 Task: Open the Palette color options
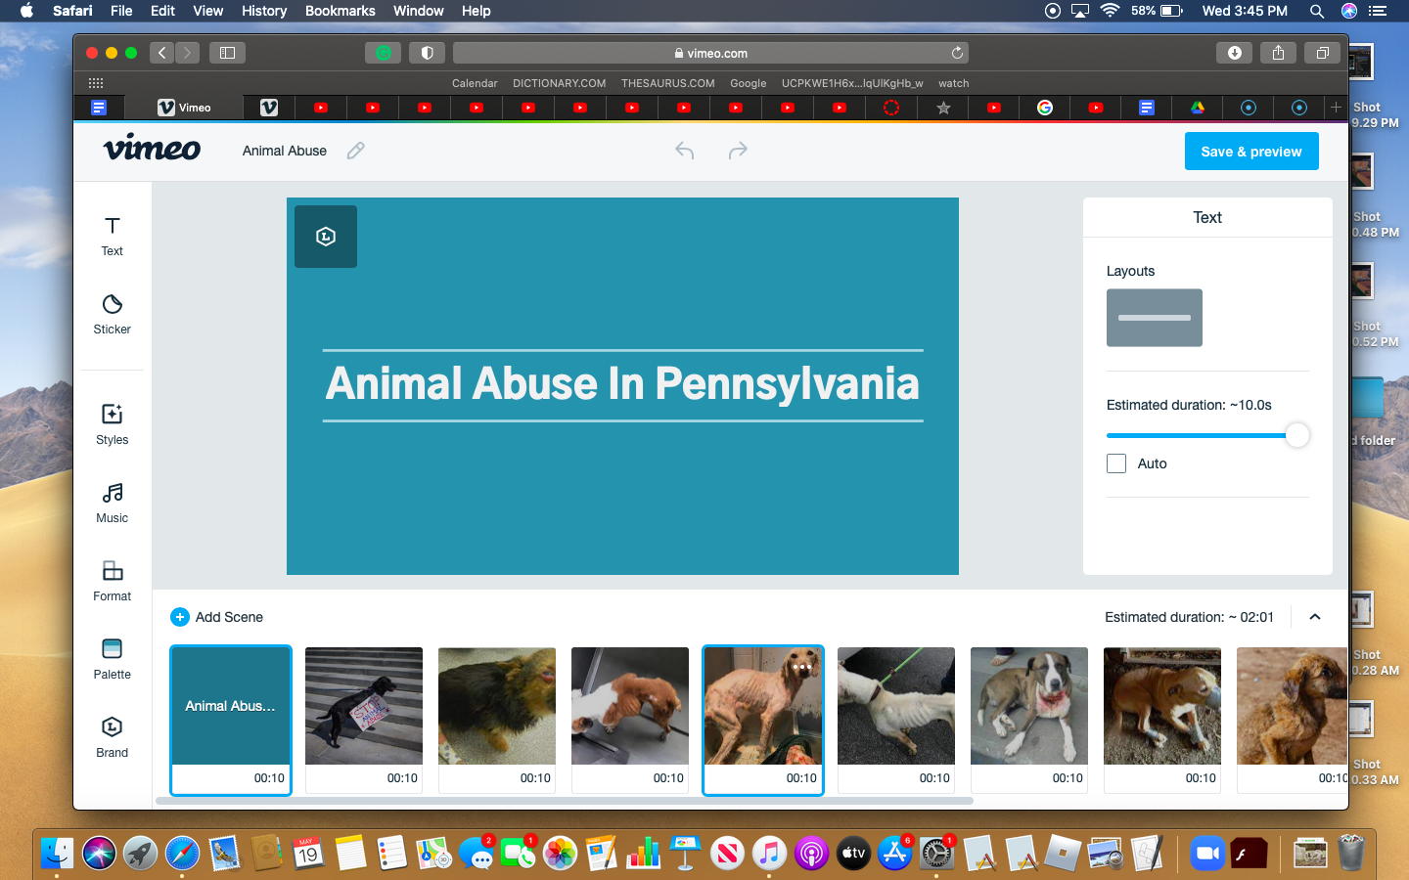pos(112,659)
